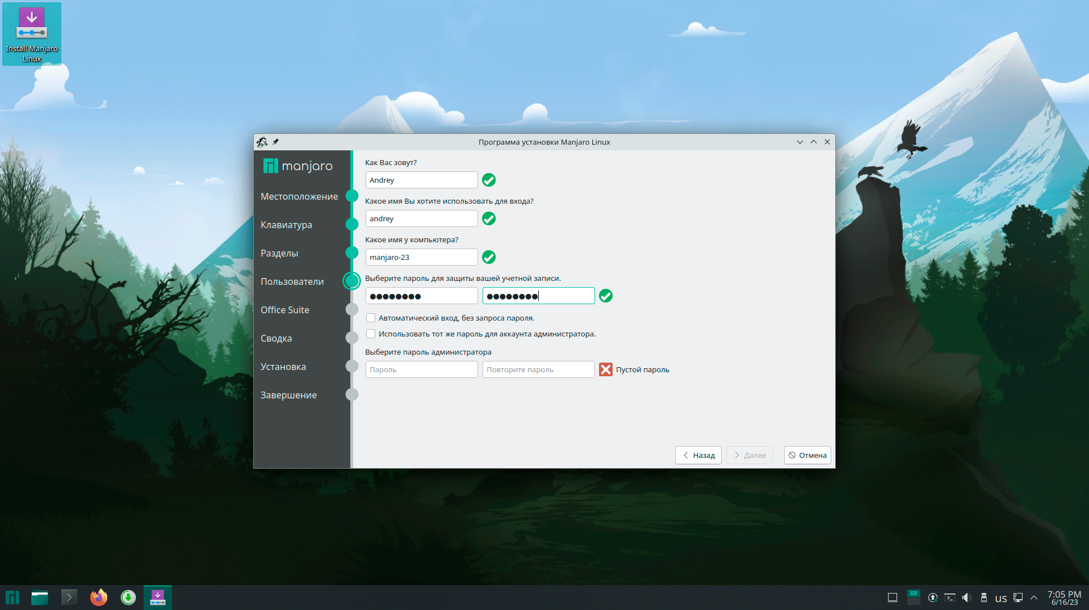Select the 'Office Suite' step in sidebar
This screenshot has height=610, width=1089.
pos(285,310)
